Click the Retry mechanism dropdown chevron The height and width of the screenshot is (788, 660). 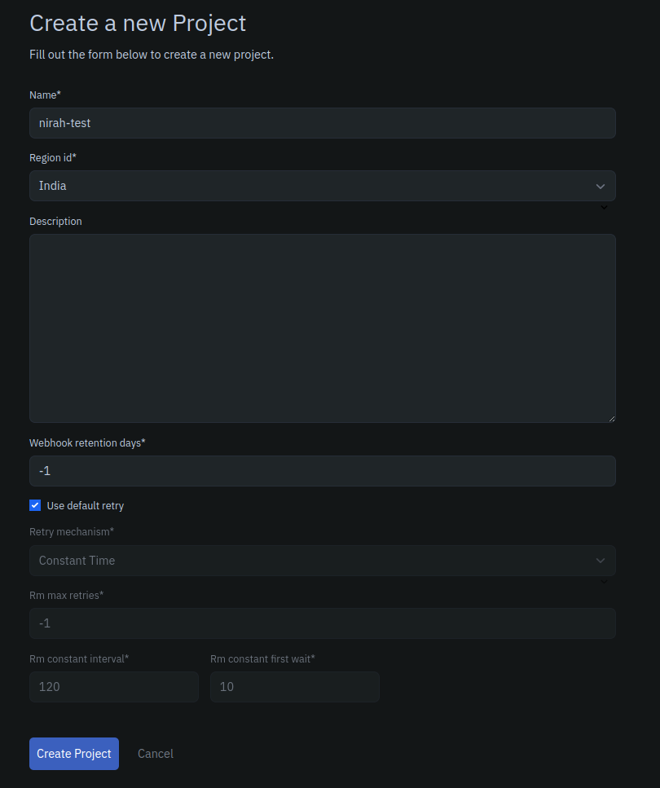[x=601, y=561]
